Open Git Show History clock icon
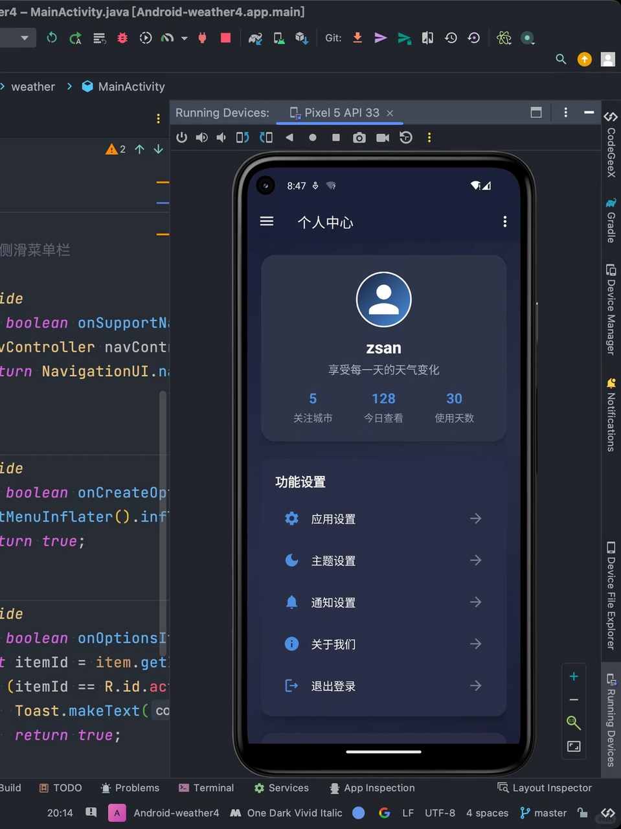 451,38
